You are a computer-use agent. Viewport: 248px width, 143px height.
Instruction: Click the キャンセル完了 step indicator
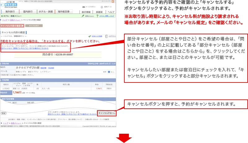[x=34, y=26]
